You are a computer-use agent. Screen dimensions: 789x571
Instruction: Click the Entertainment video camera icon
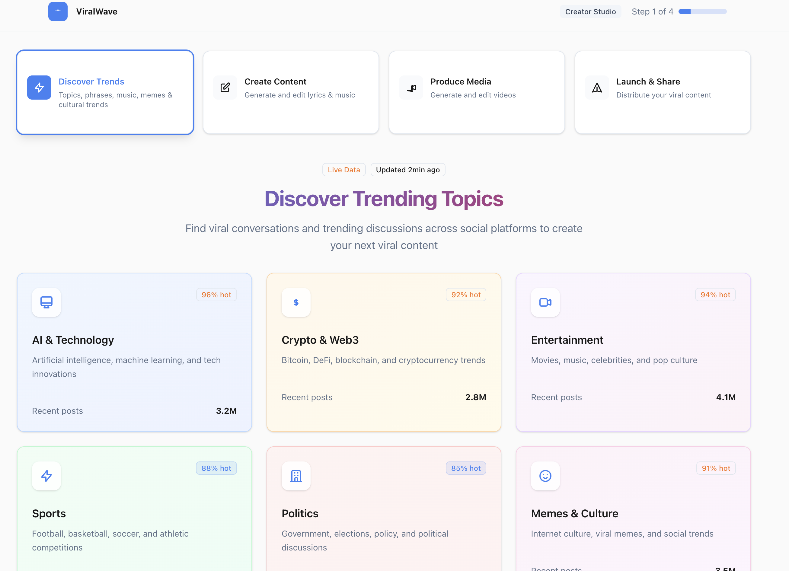[x=545, y=302]
